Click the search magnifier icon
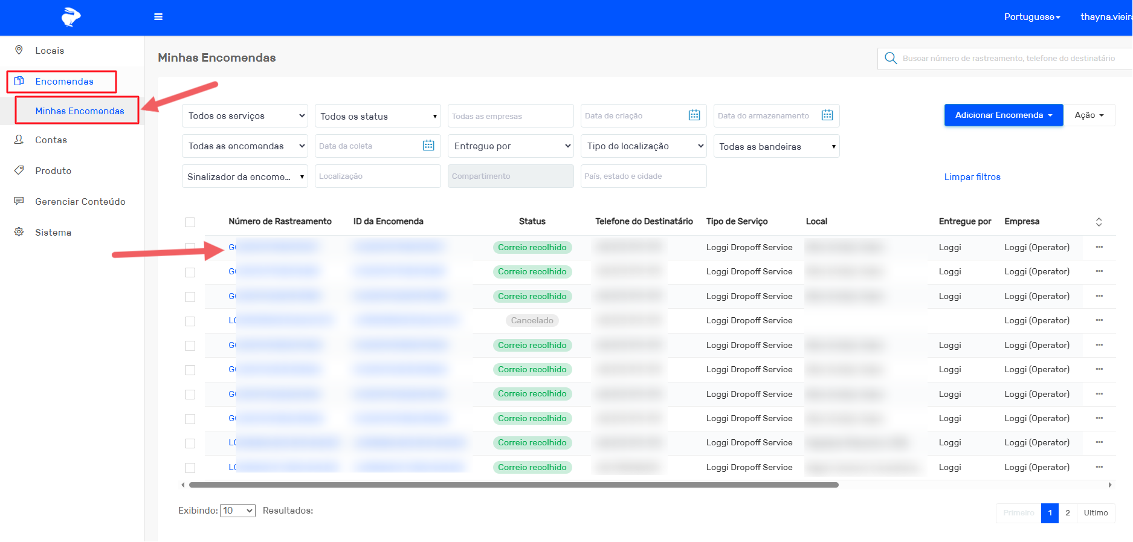This screenshot has height=542, width=1133. point(890,59)
